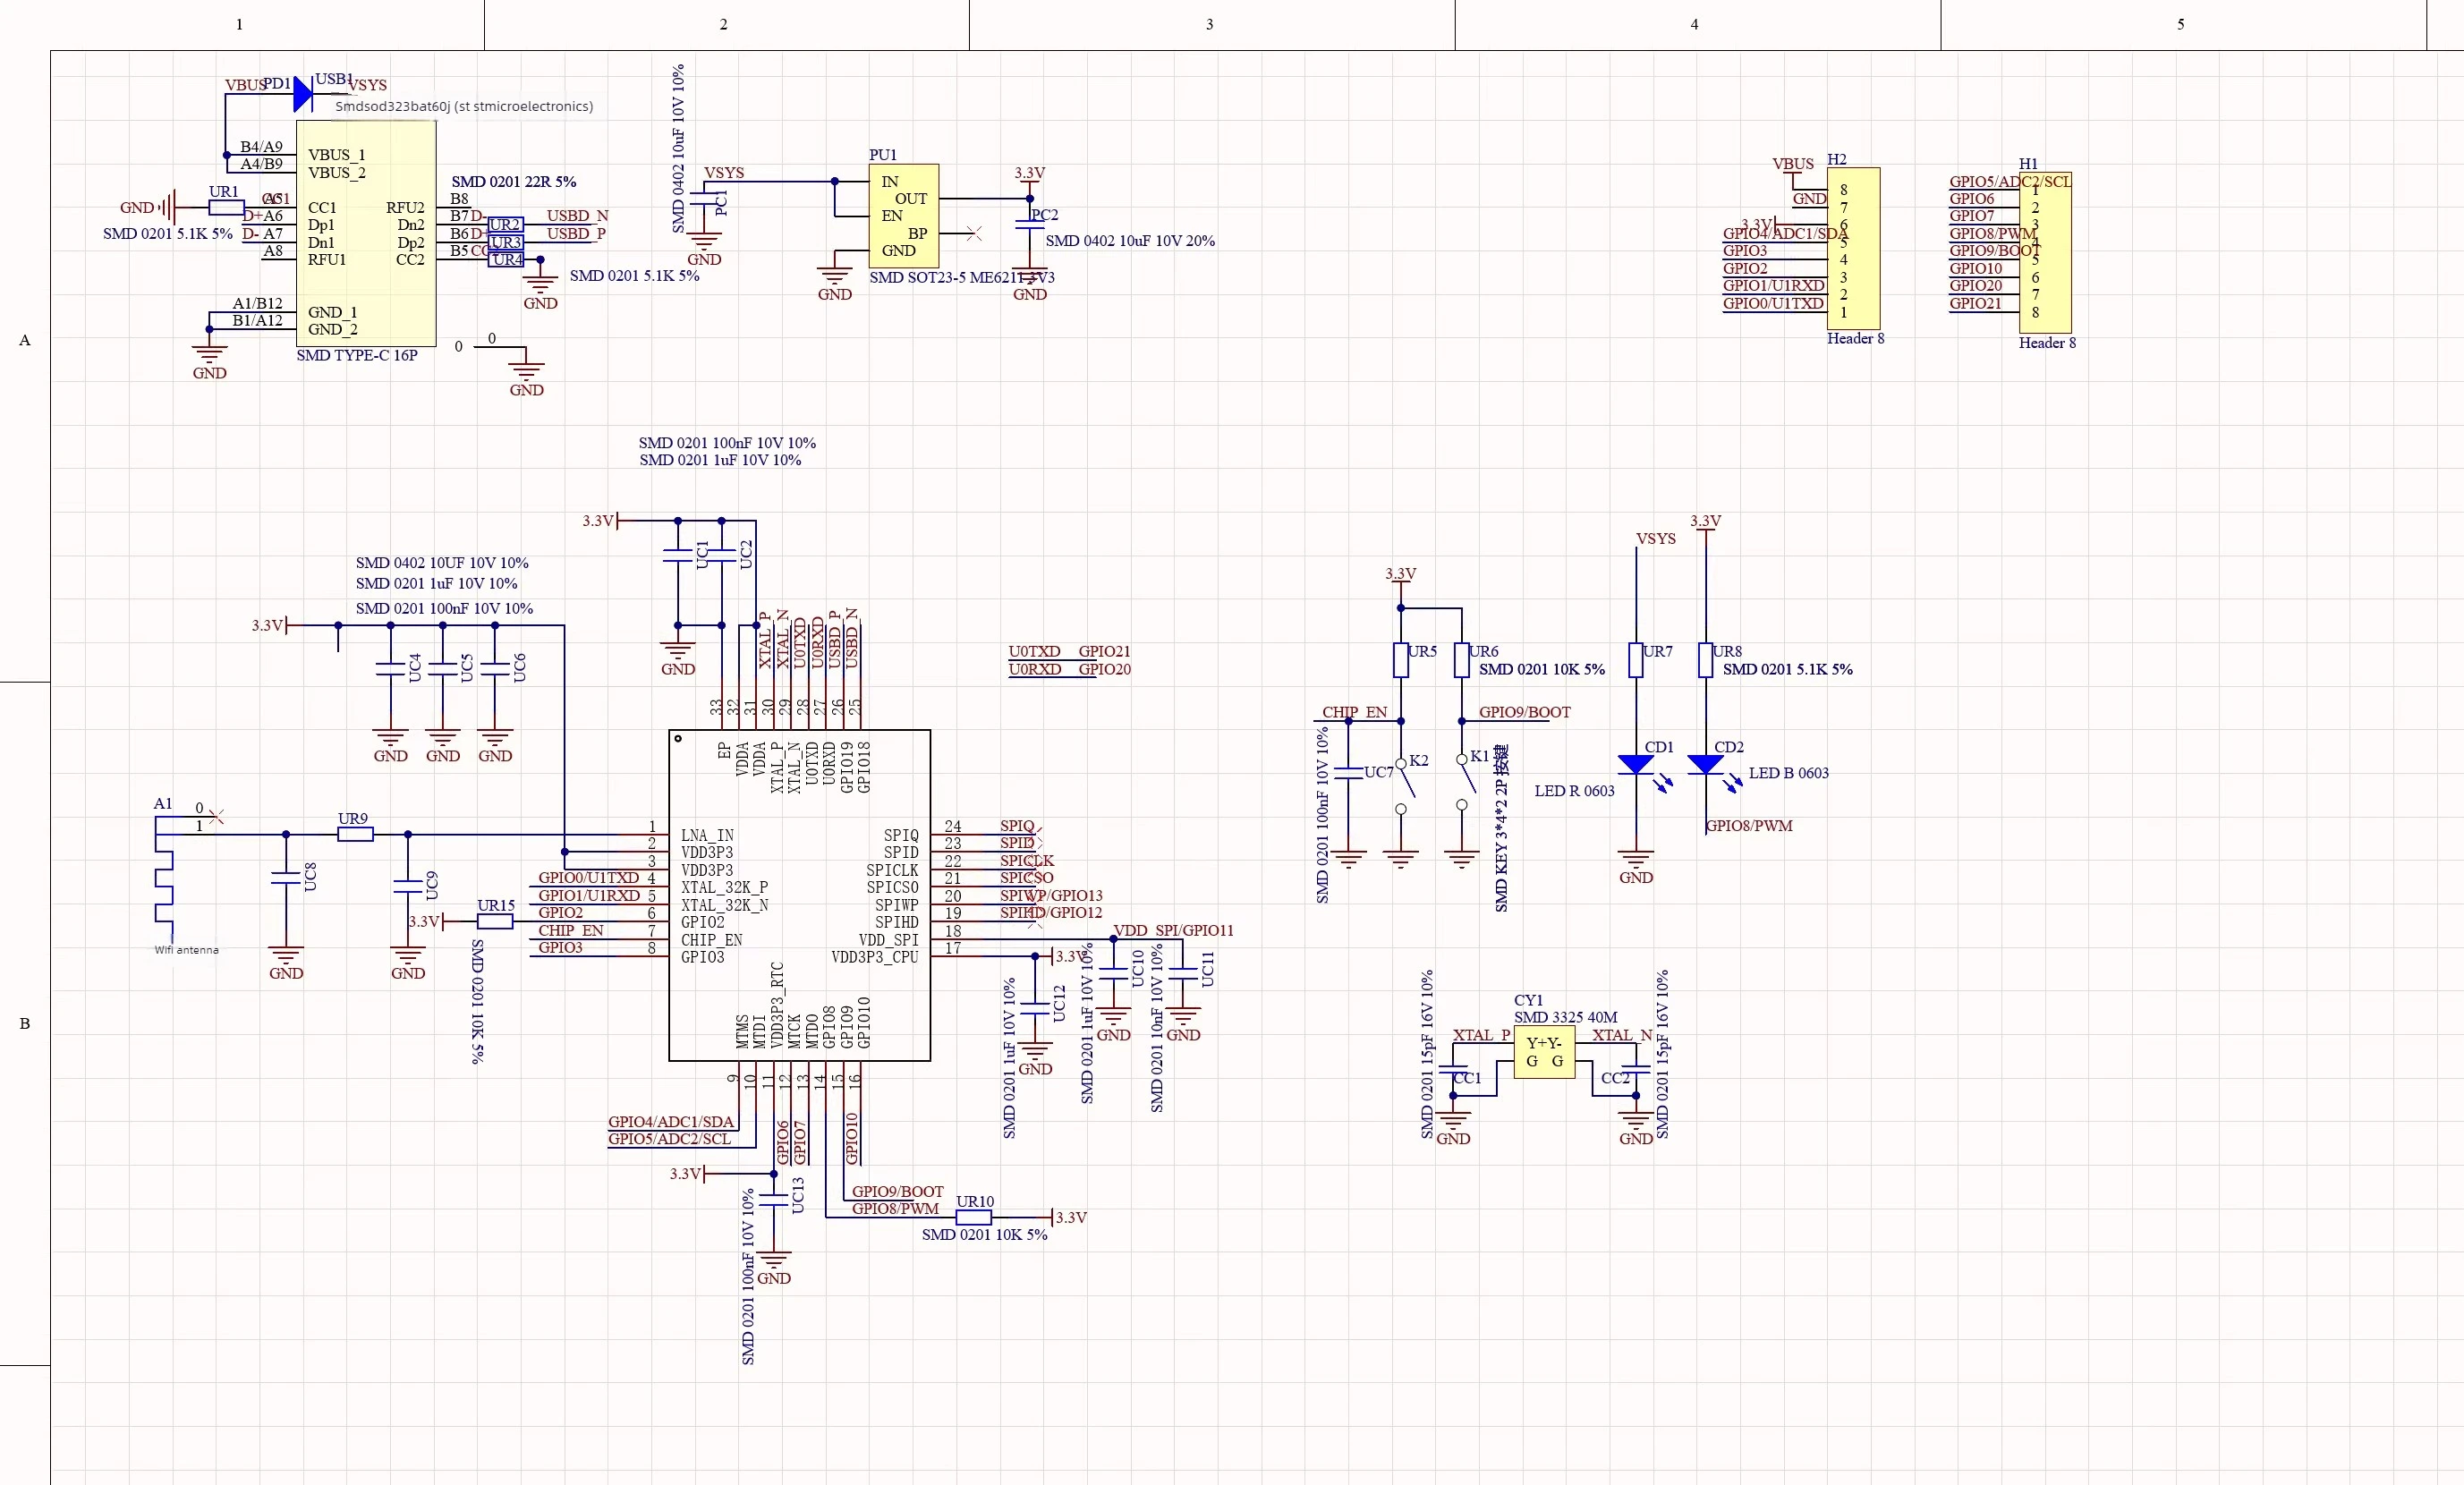2464x1485 pixels.
Task: Select the UC10 capacitor symbol
Action: [x=1113, y=973]
